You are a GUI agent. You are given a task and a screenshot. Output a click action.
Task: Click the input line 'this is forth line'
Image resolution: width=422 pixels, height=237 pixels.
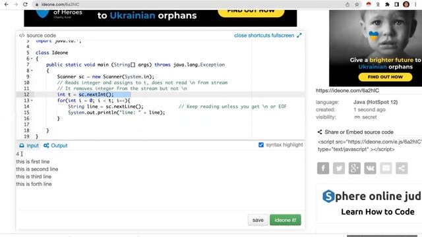(34, 184)
